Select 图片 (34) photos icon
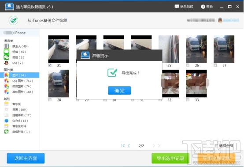Screen dimensions: 244x167 pyautogui.click(x=6, y=75)
